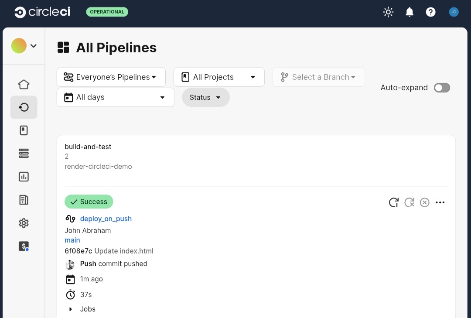Rerun the workflow using the rerun icon

(x=393, y=202)
